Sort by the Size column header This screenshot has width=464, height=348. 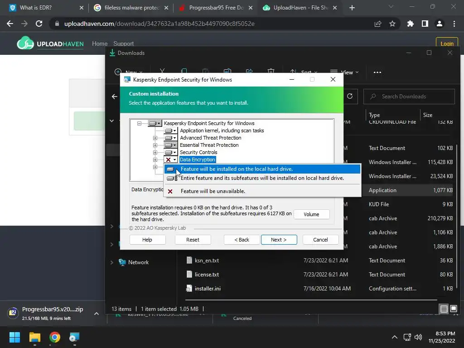click(428, 115)
